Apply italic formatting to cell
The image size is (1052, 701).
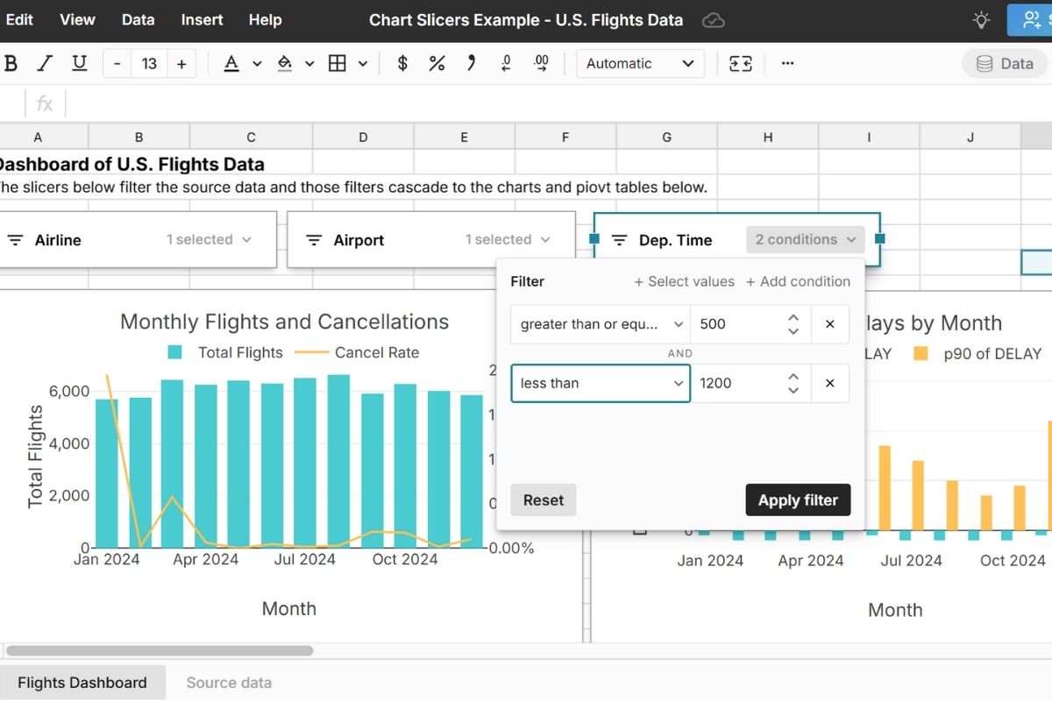45,63
